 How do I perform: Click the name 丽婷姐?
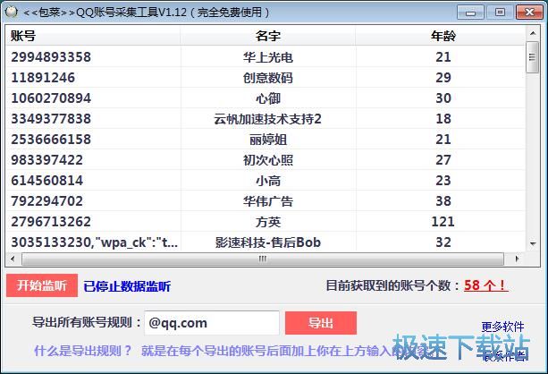point(268,140)
